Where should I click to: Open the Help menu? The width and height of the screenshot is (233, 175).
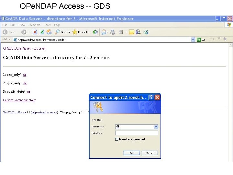coord(57,25)
